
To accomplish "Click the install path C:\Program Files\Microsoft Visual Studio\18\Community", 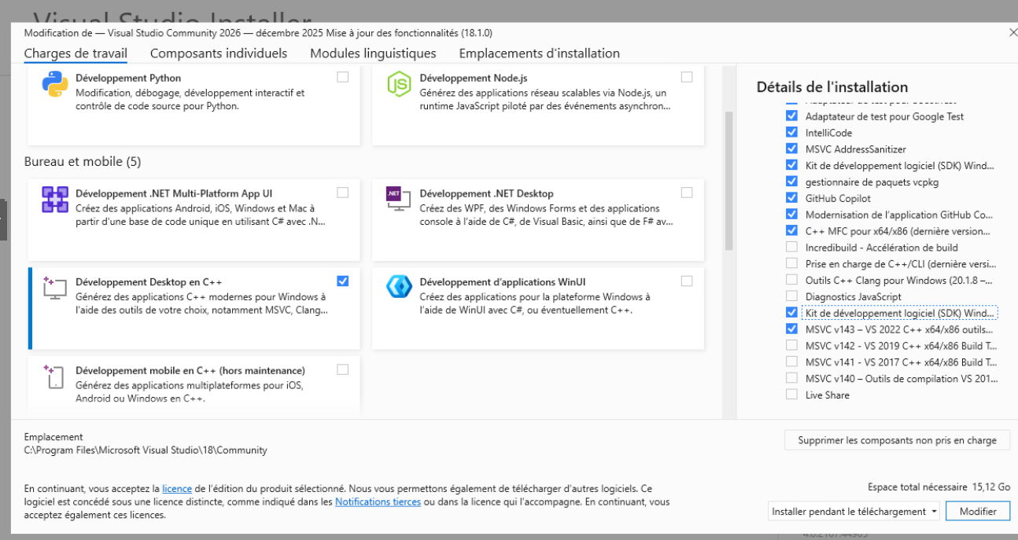I will pos(146,450).
